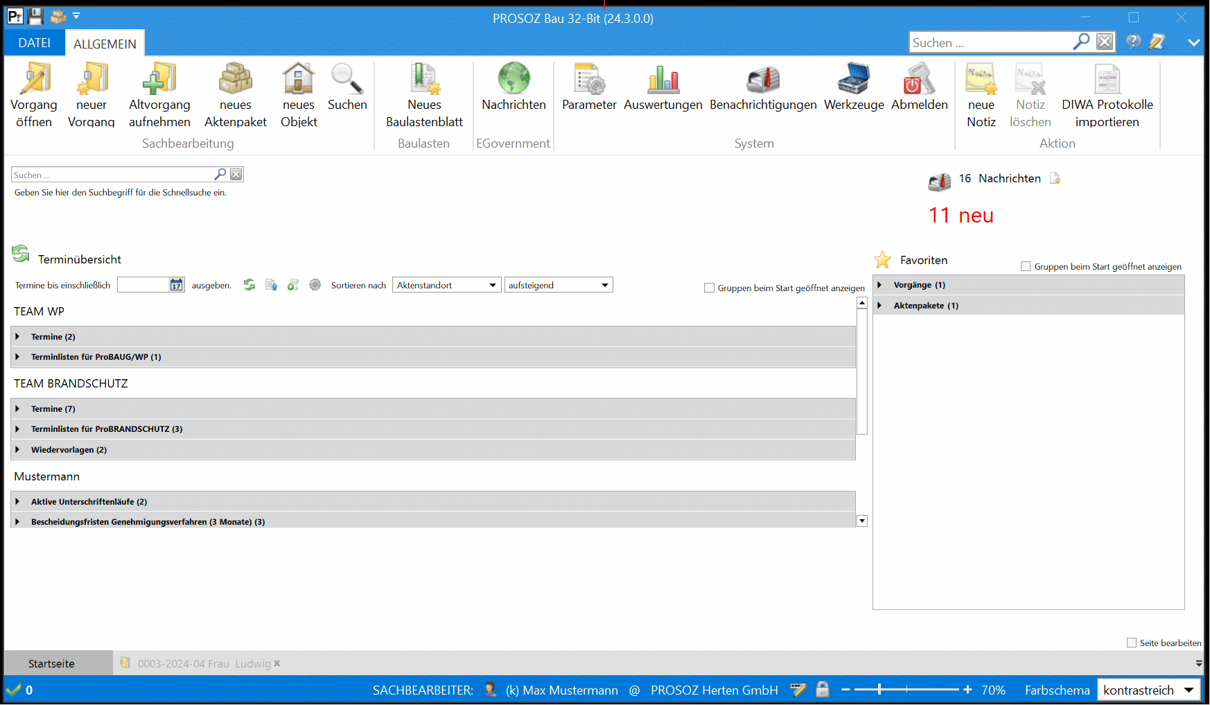Viewport: 1210px width, 705px height.
Task: Collapse the ribbon with the chevron
Action: 1193,42
